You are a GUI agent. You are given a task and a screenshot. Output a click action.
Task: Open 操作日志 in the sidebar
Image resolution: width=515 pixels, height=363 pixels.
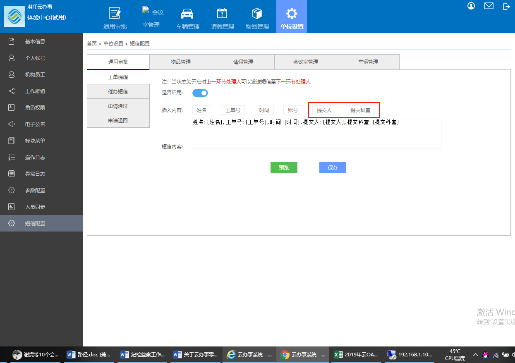[41, 157]
